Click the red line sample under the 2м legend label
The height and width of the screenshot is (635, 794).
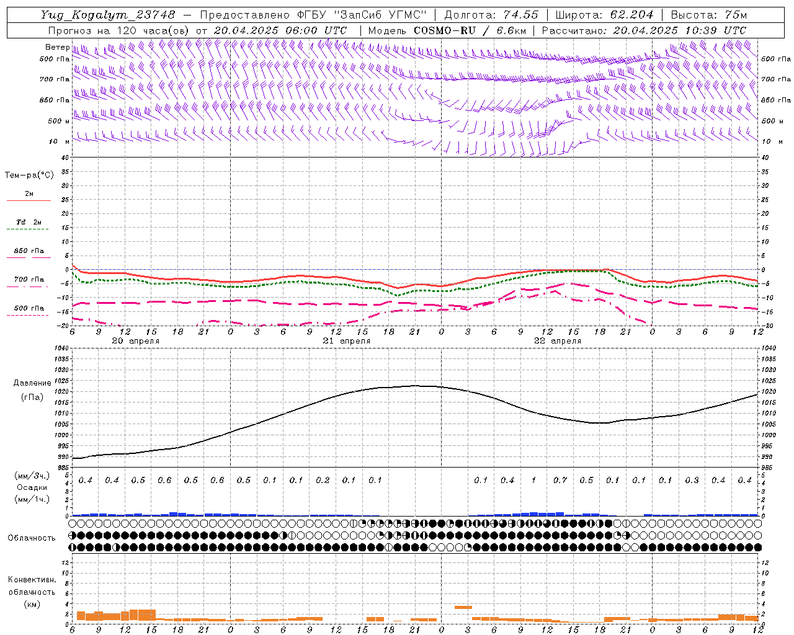29,201
